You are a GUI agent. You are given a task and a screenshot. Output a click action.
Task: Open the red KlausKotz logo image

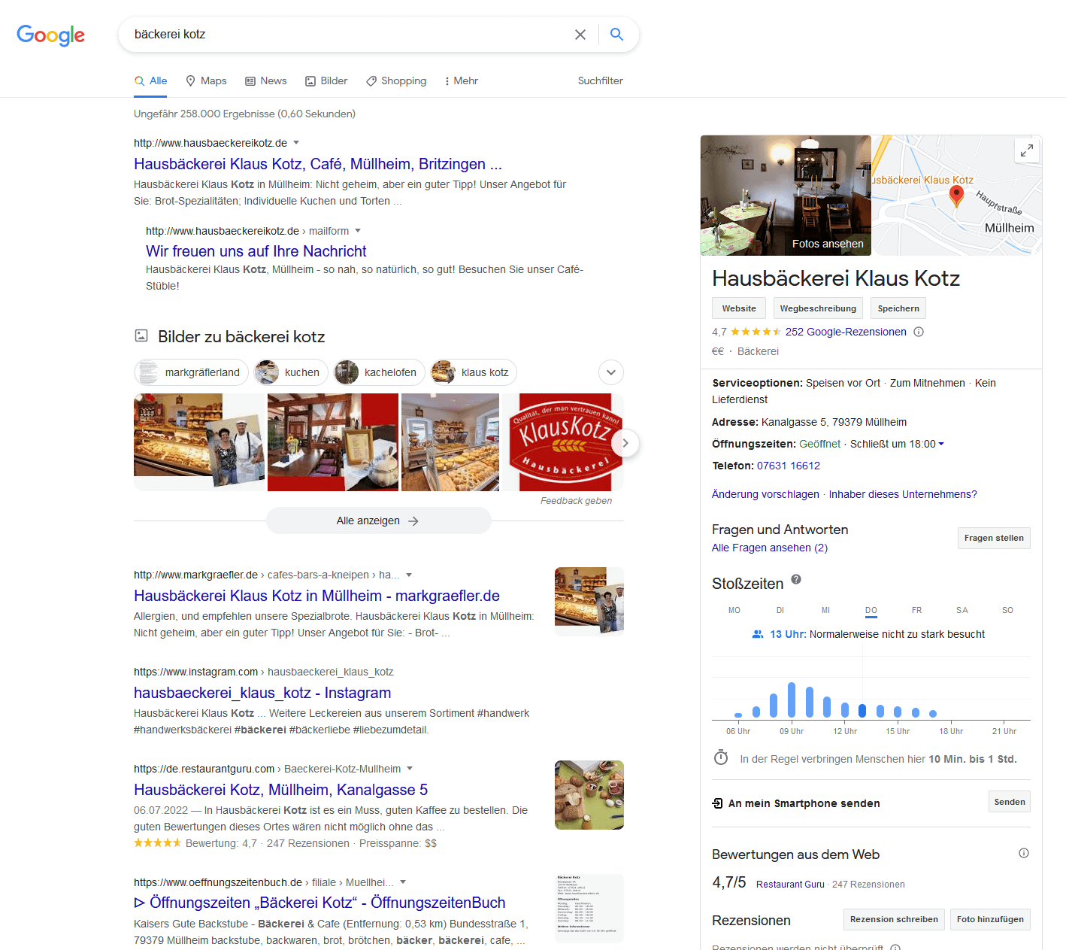click(563, 442)
